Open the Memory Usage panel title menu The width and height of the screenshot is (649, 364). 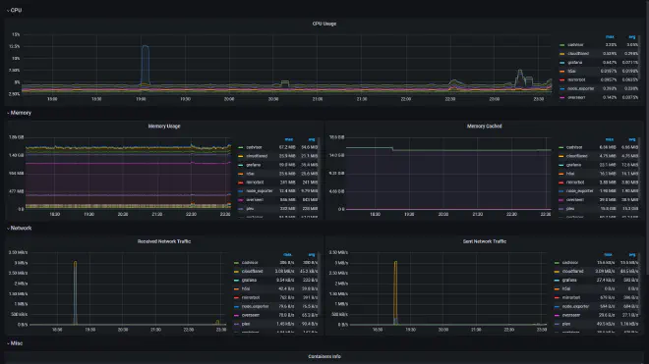(x=164, y=126)
